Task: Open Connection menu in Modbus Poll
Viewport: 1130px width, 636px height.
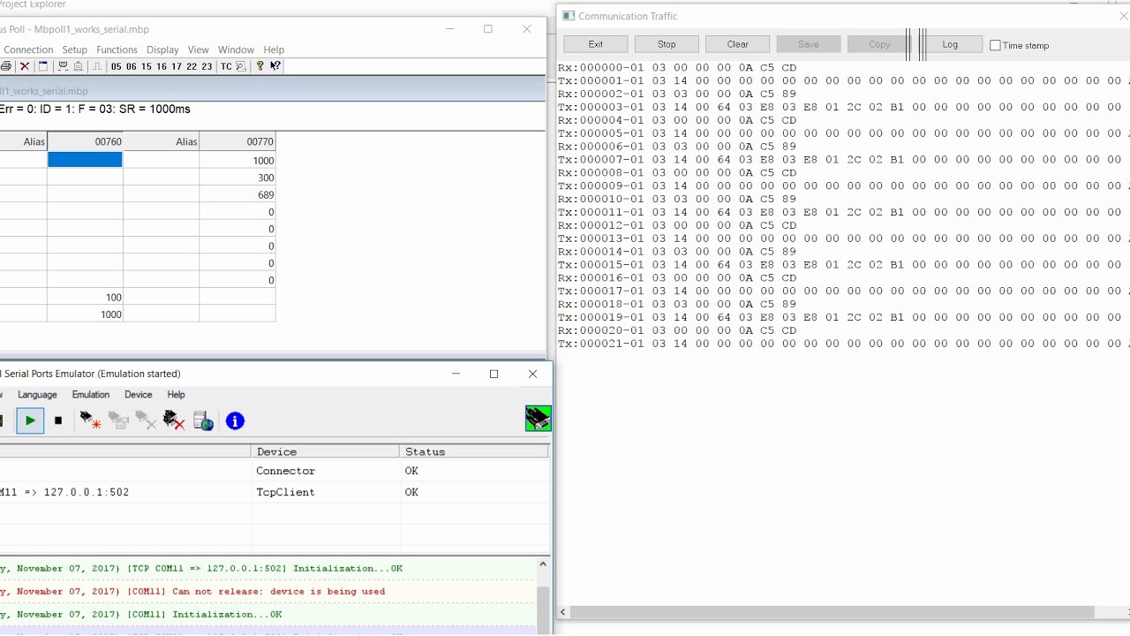Action: 28,49
